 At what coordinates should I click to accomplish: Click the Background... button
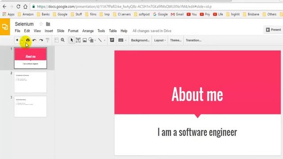140,40
